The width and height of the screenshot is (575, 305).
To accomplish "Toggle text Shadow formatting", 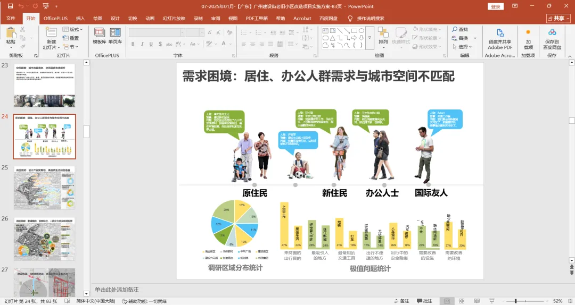I will point(160,44).
